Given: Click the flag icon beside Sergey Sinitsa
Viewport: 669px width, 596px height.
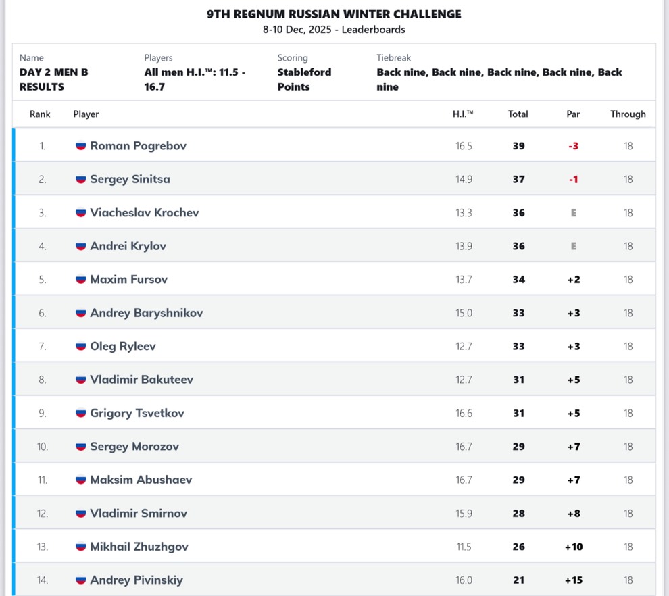Looking at the screenshot, I should click(80, 179).
